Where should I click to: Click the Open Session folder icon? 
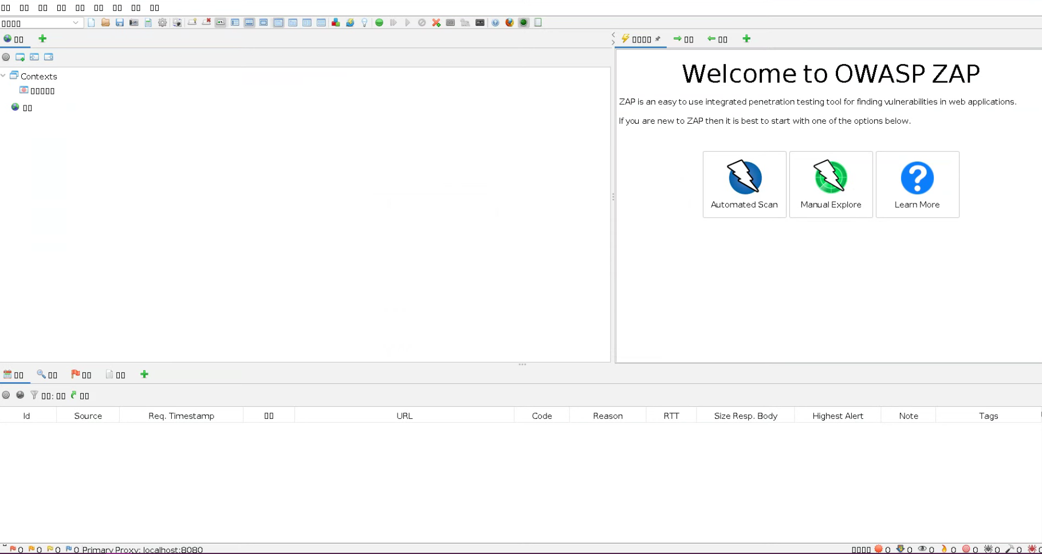[105, 23]
